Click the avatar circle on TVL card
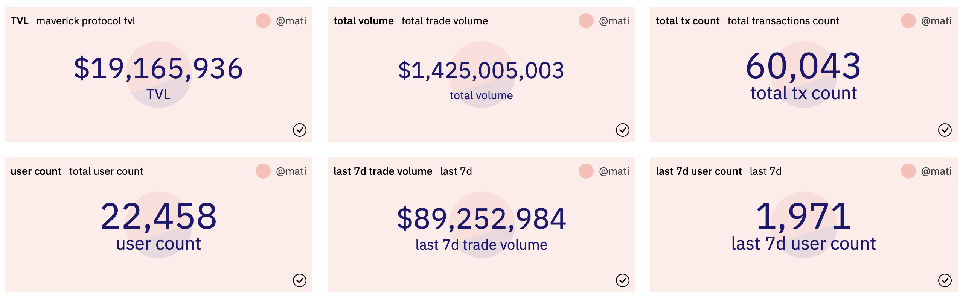The image size is (960, 297). (263, 21)
